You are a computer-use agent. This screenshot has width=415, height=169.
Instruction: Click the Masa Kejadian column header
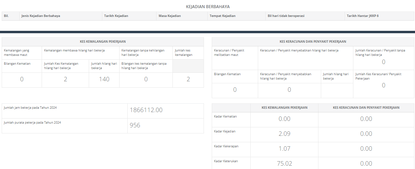click(170, 16)
